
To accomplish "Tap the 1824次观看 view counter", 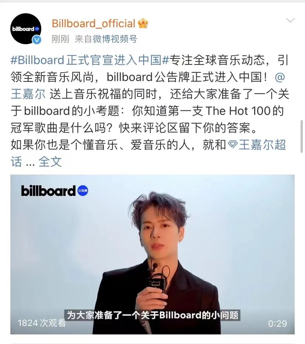I will click(x=42, y=323).
